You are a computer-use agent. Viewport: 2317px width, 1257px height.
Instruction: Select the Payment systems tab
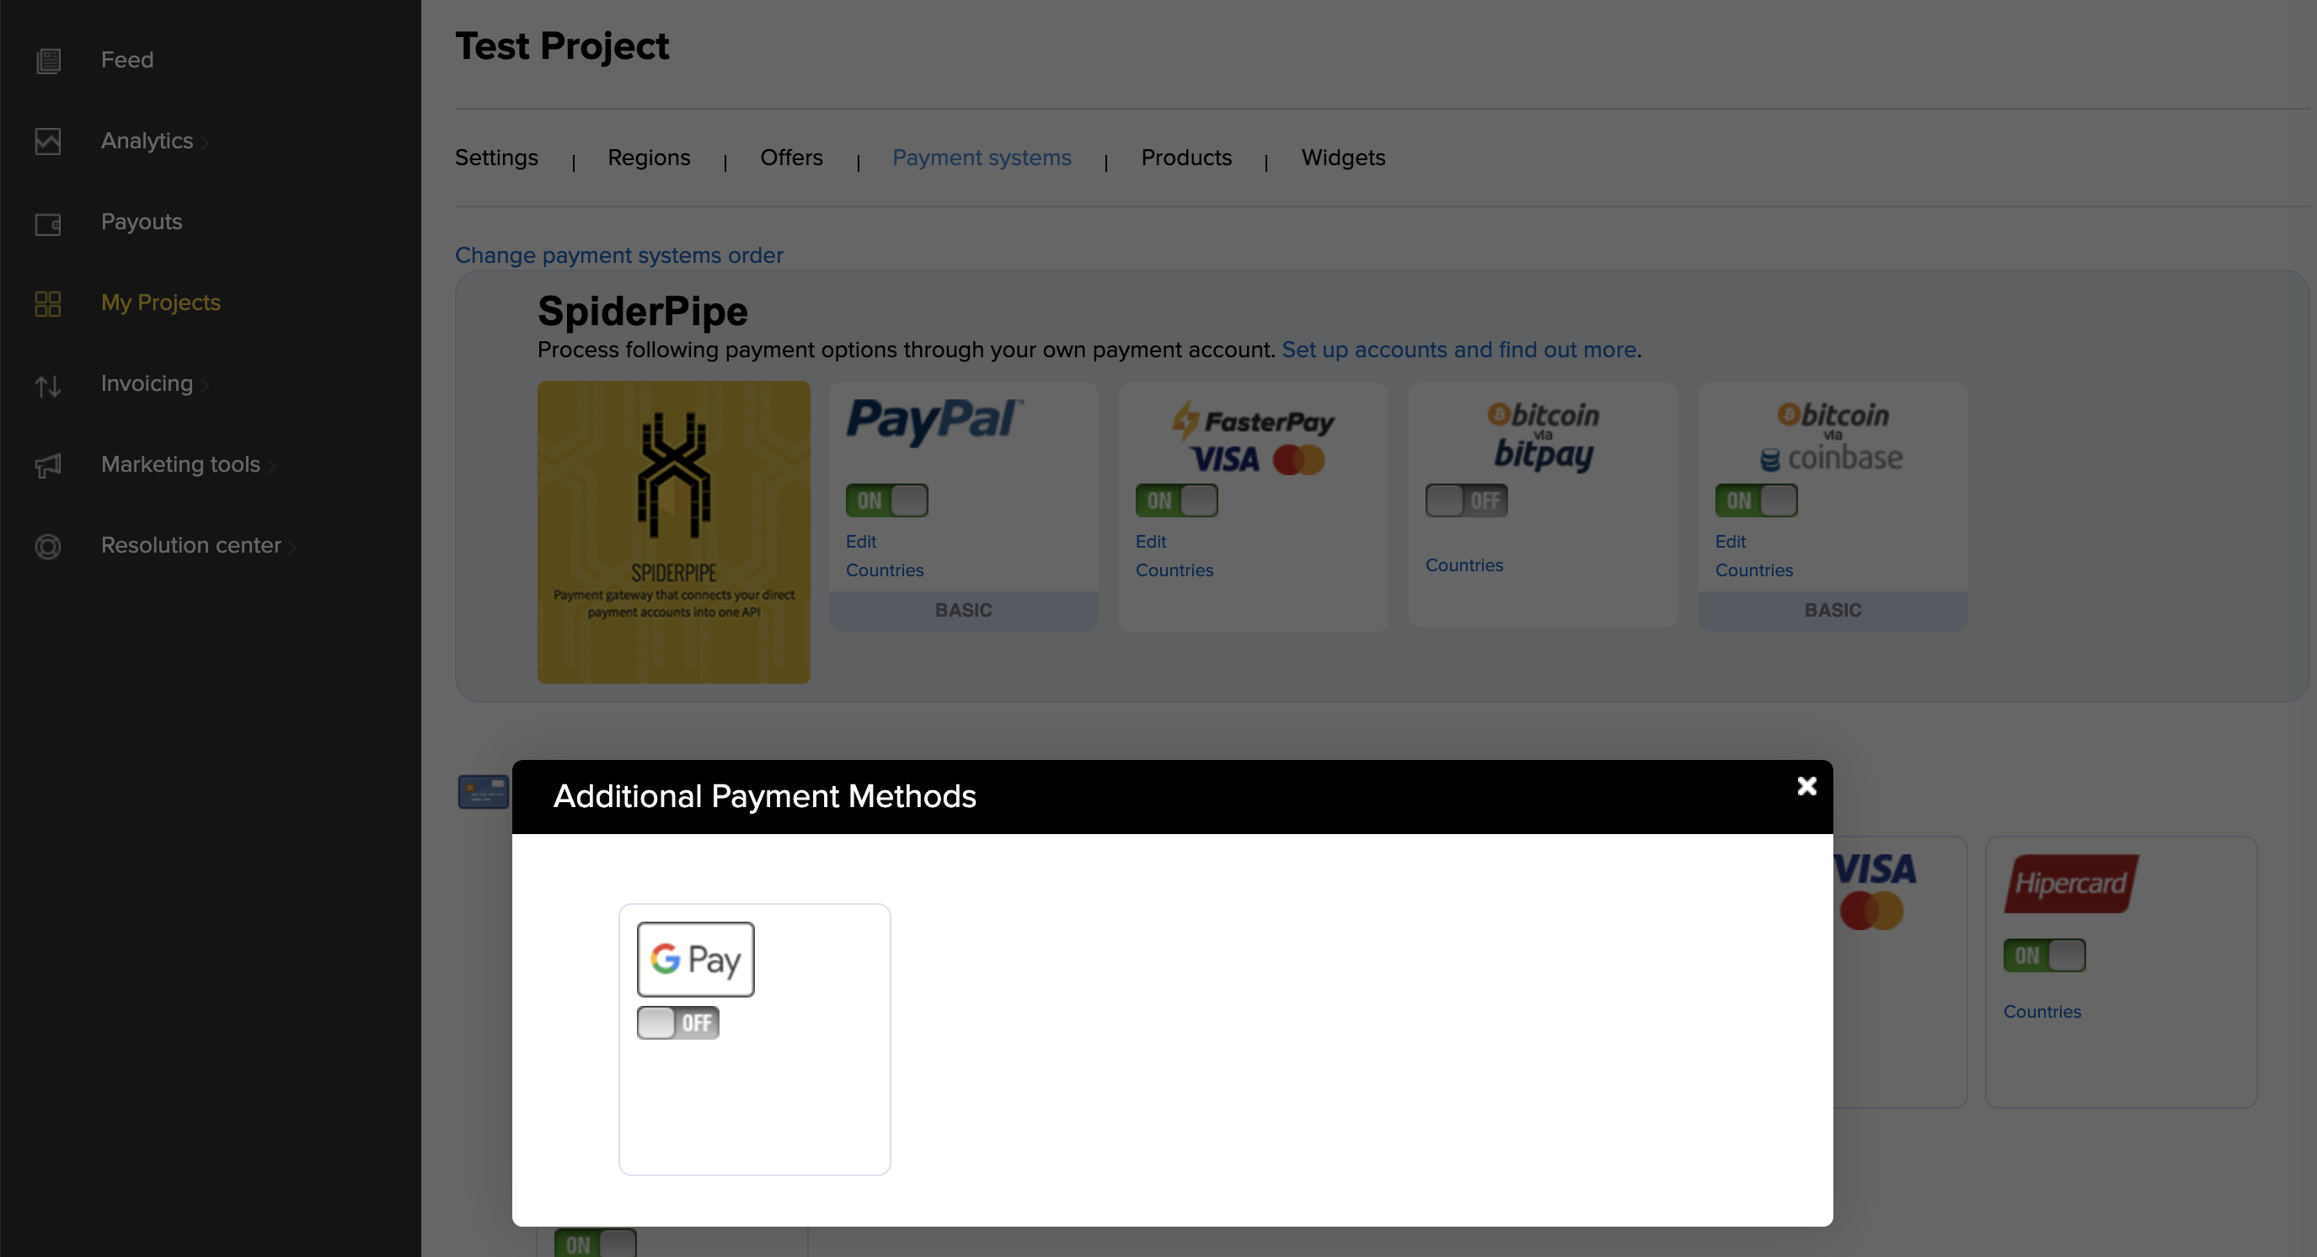click(982, 158)
